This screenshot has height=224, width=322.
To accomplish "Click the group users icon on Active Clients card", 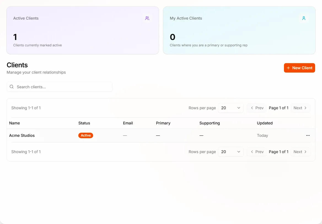I will (x=147, y=18).
